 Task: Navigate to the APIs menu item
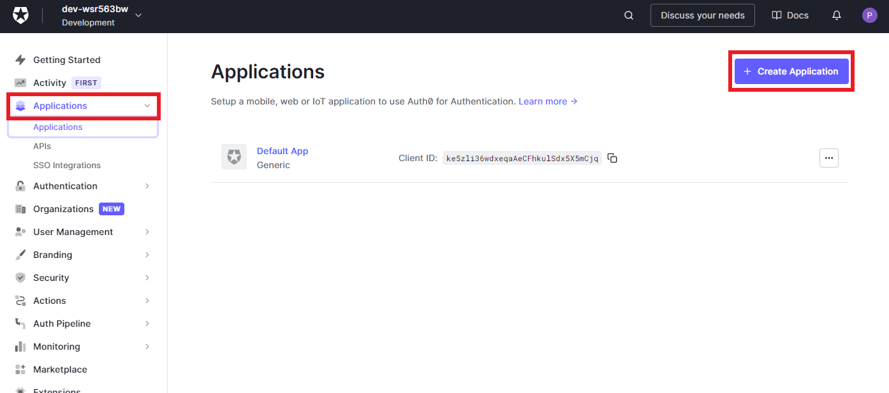tap(41, 146)
